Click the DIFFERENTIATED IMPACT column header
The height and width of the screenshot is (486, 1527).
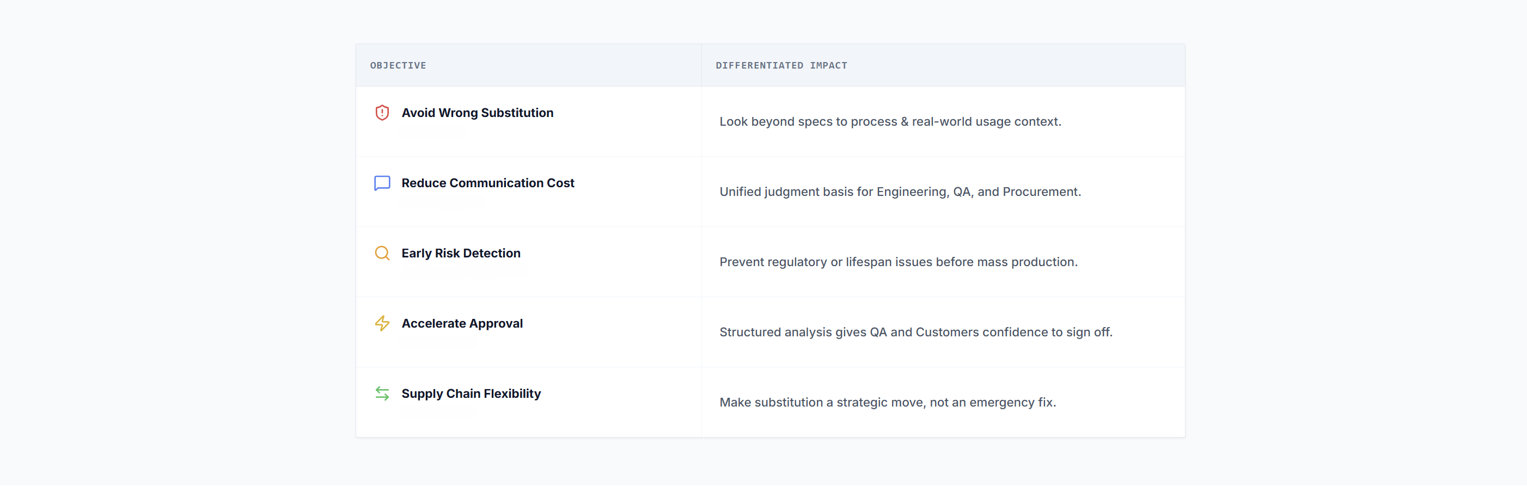coord(781,66)
